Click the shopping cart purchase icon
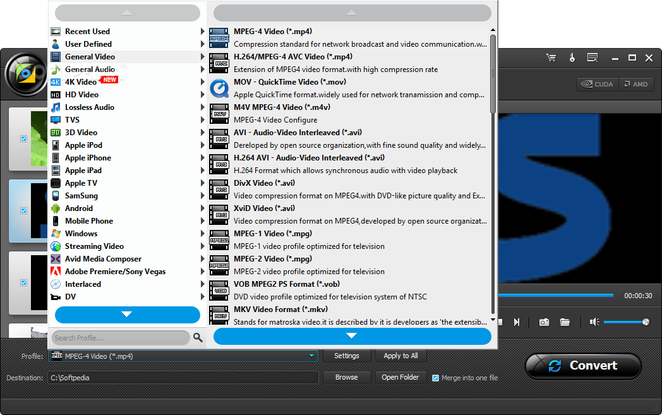662x415 pixels. tap(551, 58)
